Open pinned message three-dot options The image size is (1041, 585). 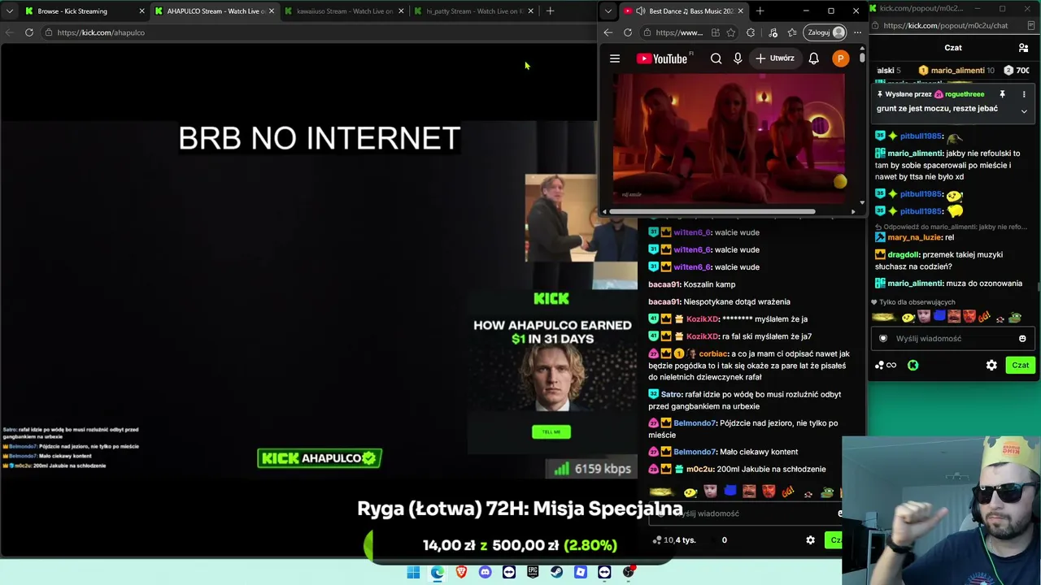(1024, 94)
